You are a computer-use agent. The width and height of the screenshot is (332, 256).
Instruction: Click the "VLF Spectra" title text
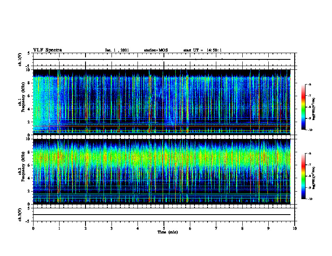click(47, 50)
